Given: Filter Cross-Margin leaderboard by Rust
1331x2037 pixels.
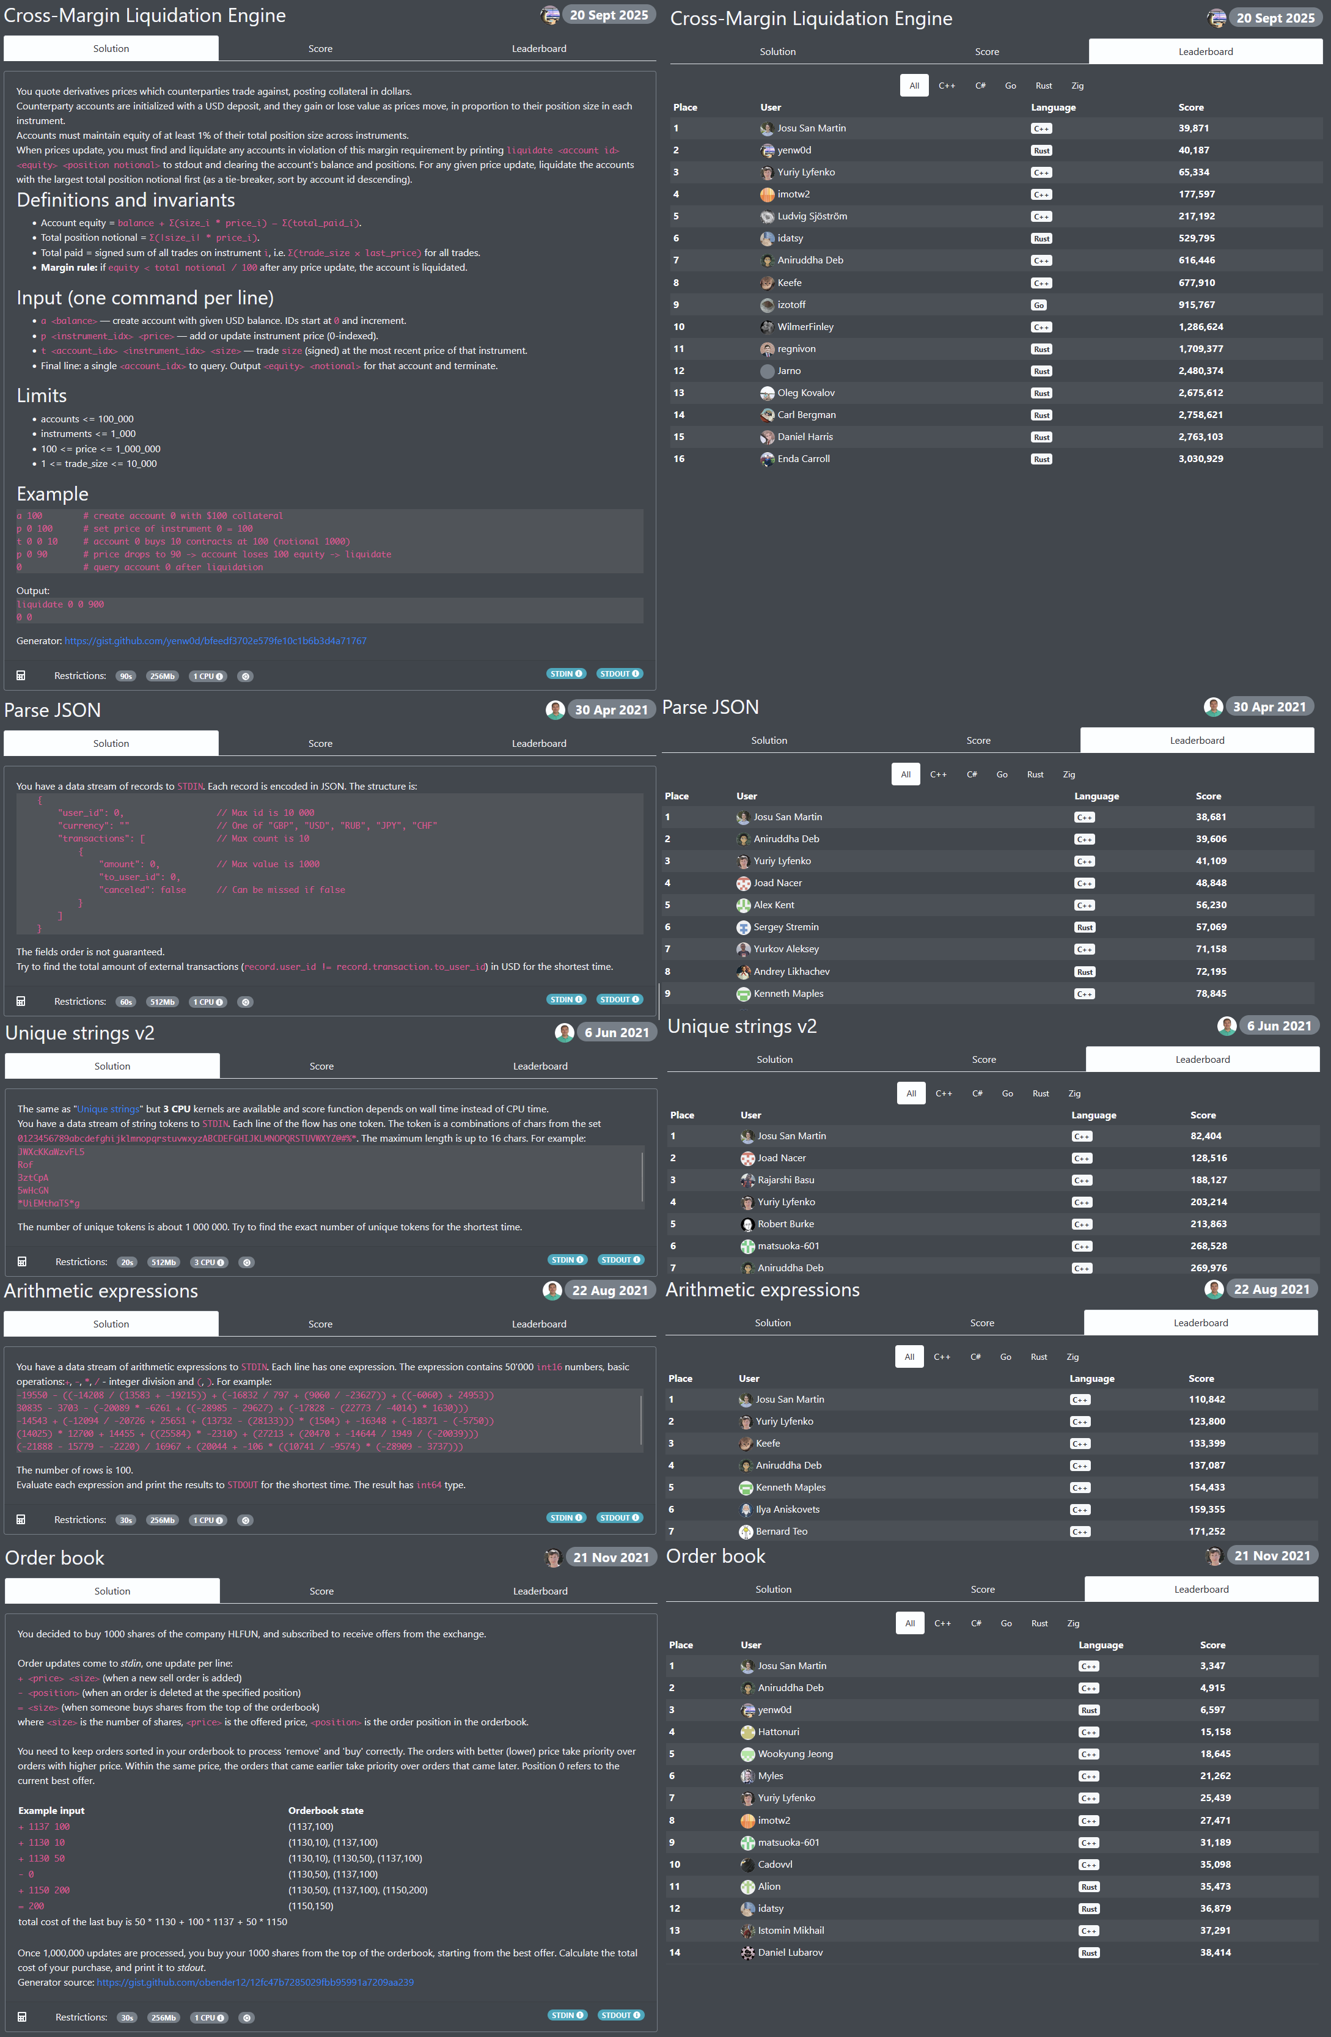Looking at the screenshot, I should 1043,86.
